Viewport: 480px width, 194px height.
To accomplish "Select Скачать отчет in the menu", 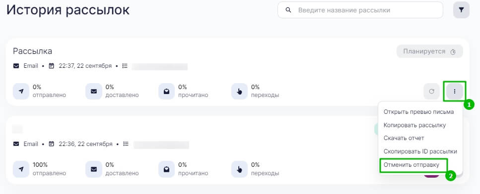I will [404, 138].
